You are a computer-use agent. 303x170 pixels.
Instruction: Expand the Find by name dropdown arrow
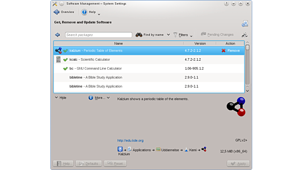pos(168,35)
